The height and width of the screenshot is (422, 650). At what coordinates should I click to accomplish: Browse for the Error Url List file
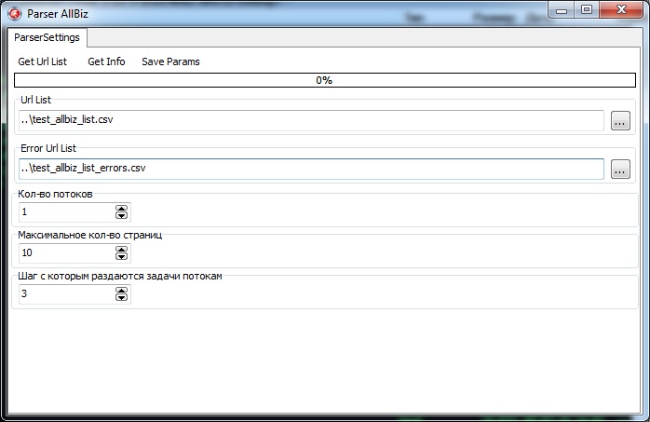coord(620,170)
